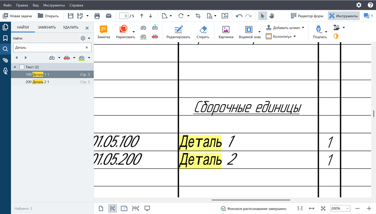Activate the hand pan tool

pos(272,16)
